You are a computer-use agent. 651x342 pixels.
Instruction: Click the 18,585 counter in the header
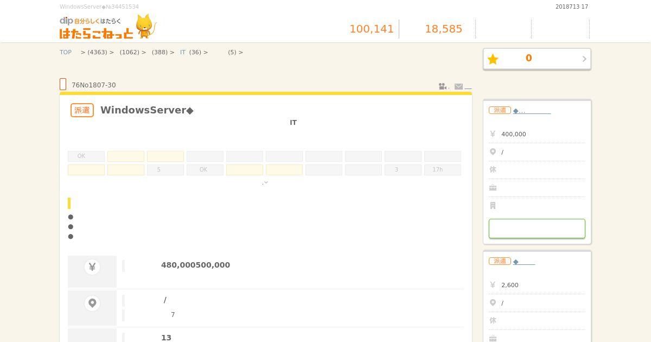tap(443, 29)
